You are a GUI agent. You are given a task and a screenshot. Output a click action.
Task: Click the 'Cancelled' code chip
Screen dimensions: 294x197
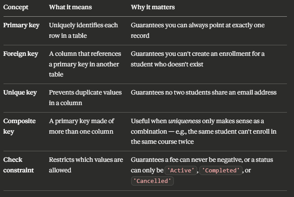click(x=152, y=181)
